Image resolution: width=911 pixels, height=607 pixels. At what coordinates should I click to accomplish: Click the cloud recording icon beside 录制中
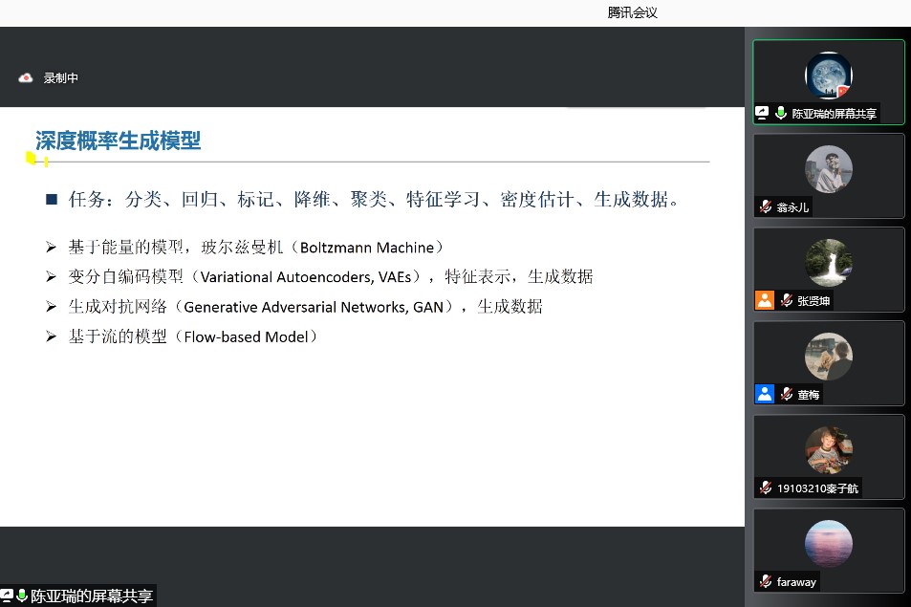coord(26,78)
